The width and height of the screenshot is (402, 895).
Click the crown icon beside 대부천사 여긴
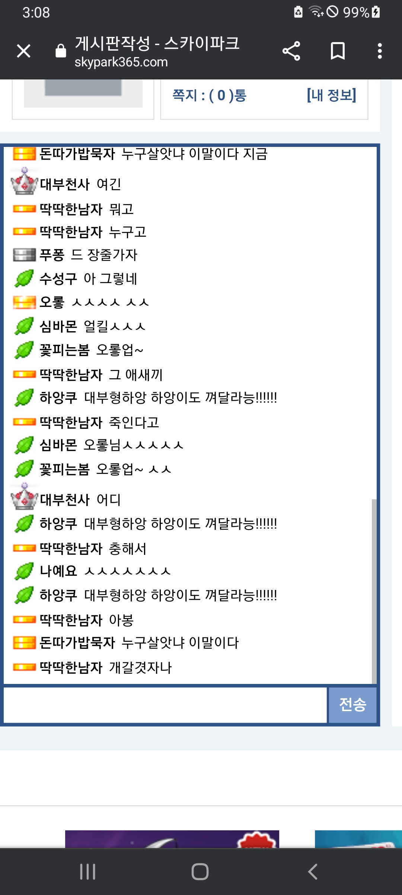tap(25, 182)
